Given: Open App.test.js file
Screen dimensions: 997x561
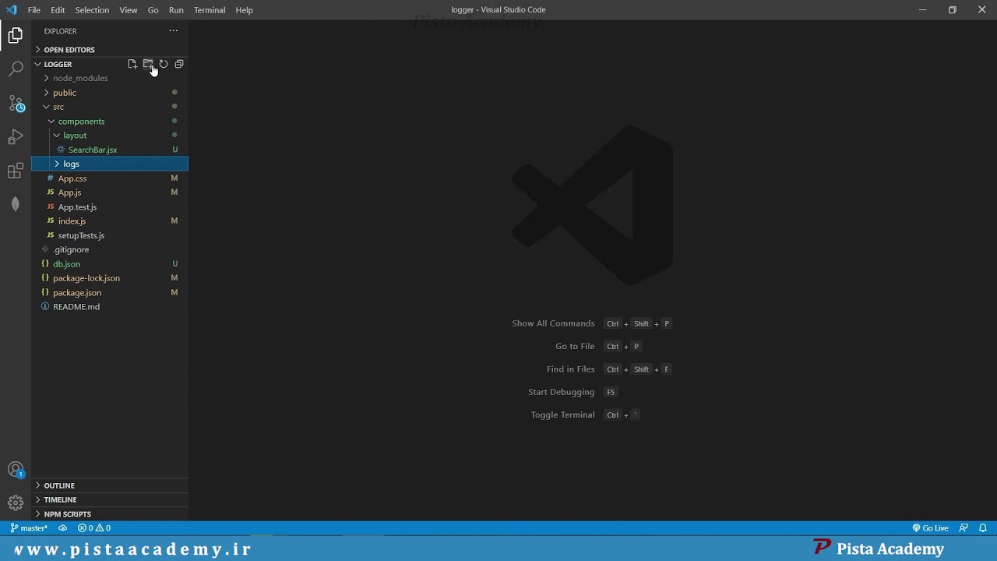Looking at the screenshot, I should [110, 207].
